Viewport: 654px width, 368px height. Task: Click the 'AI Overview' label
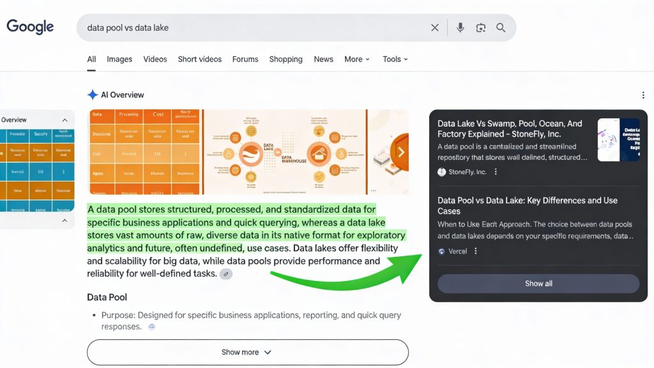coord(122,95)
